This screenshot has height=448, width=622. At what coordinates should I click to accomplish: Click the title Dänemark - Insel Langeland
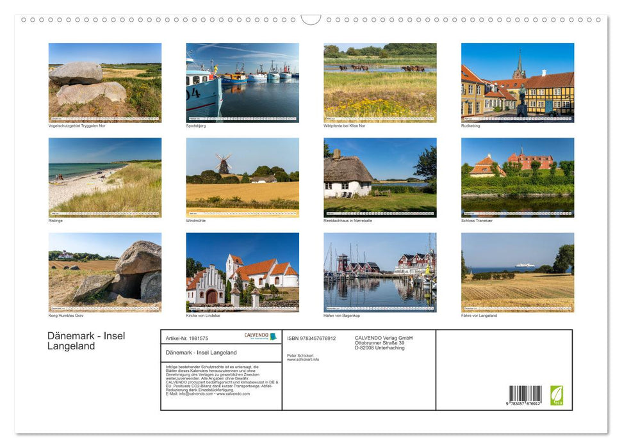[x=86, y=340]
